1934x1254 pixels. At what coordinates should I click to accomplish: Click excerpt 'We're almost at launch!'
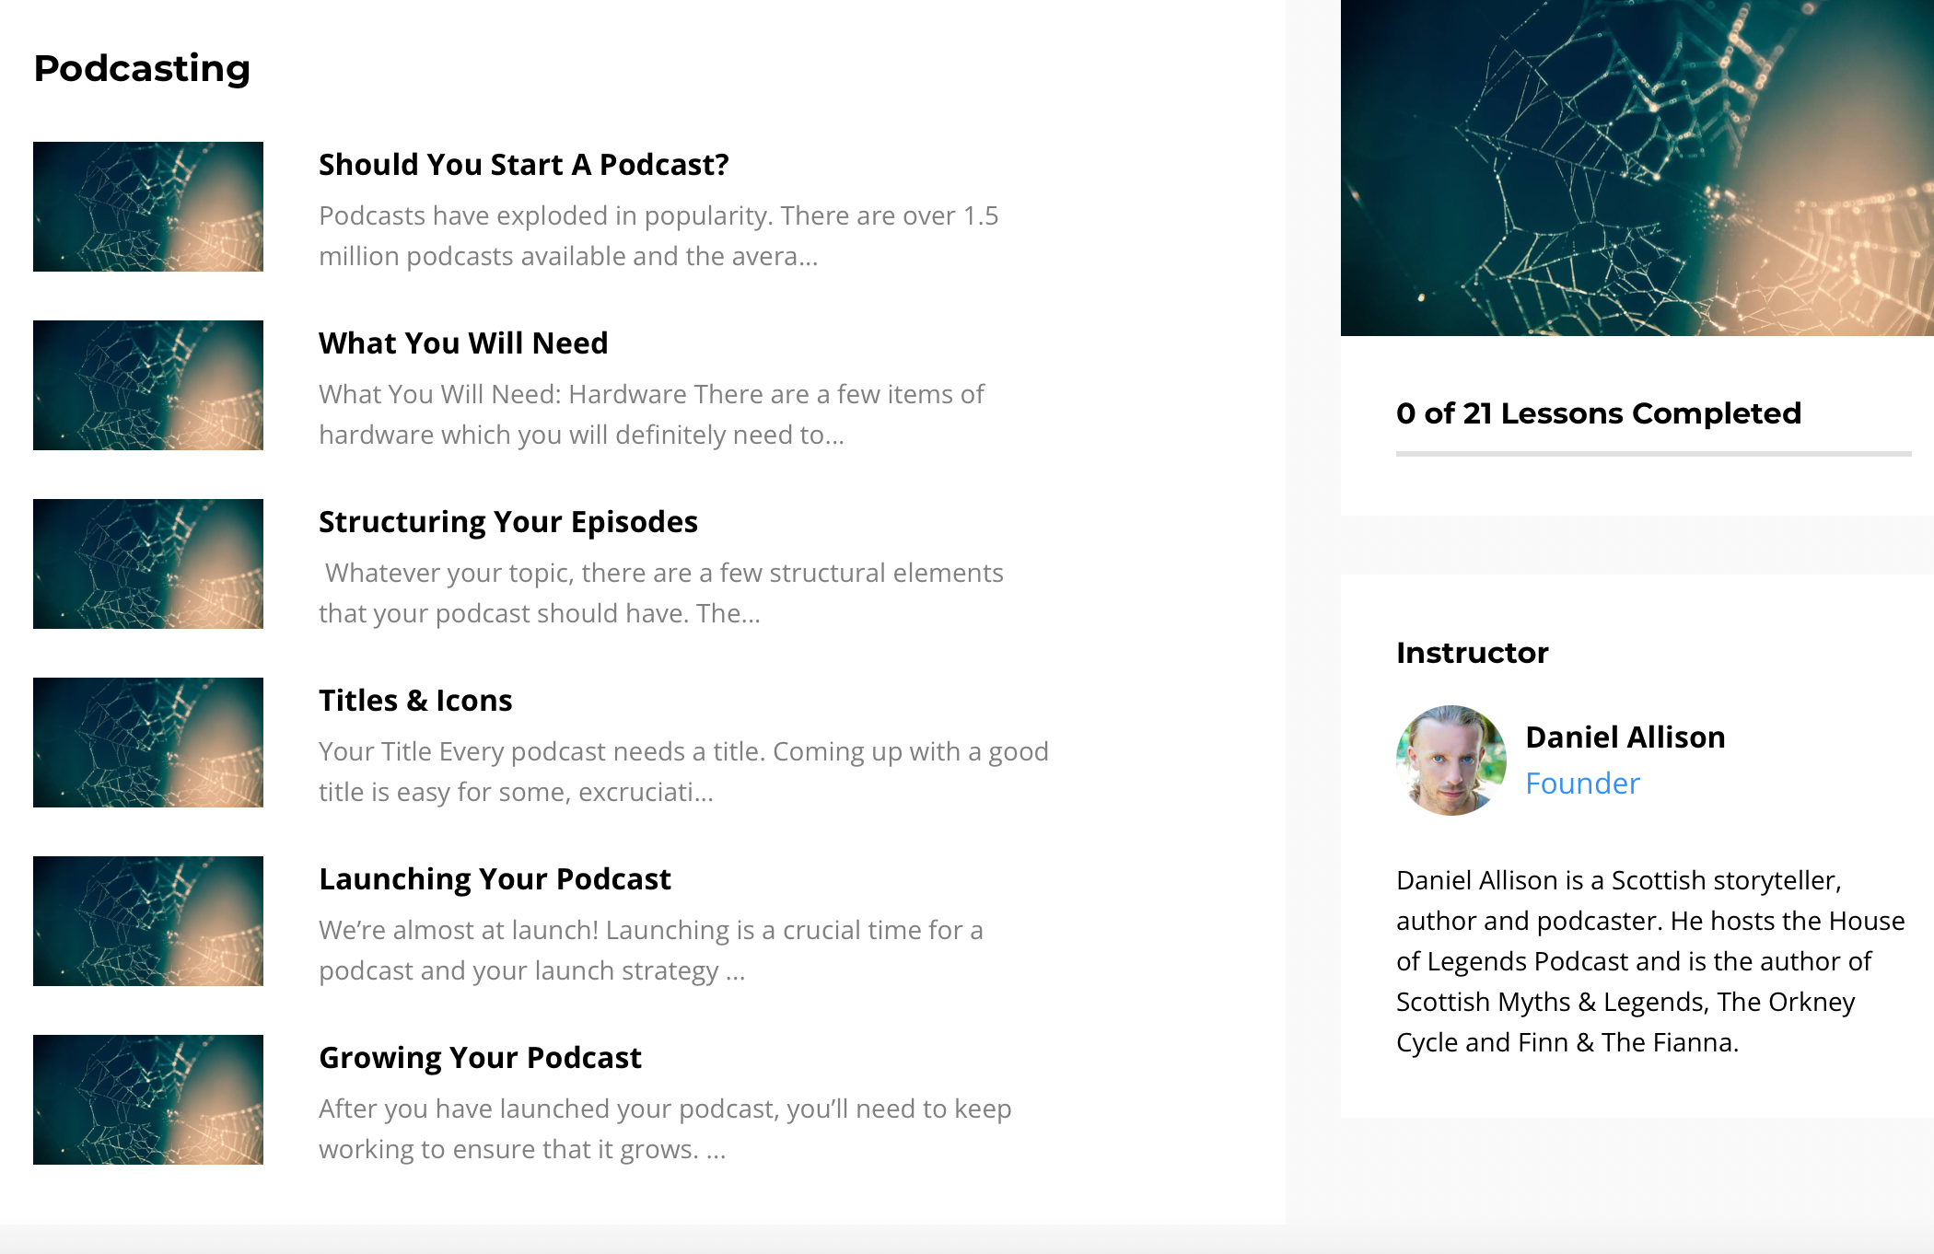tap(651, 950)
